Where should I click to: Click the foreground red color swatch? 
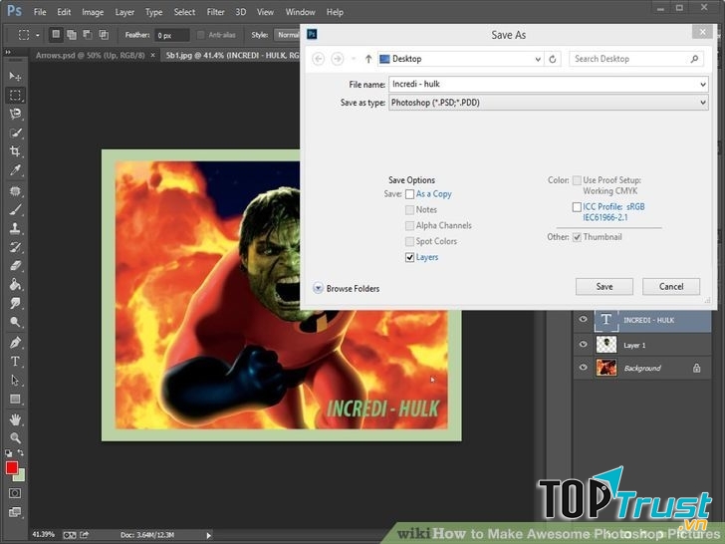12,467
